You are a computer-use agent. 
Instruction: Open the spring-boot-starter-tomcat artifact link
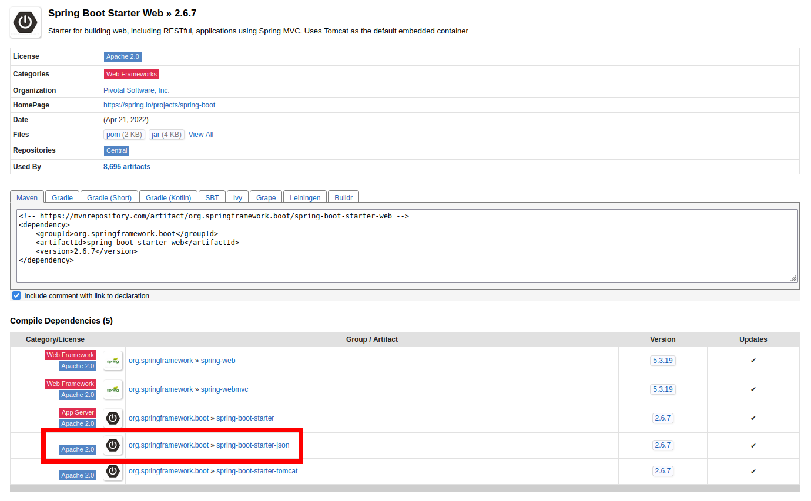click(x=257, y=471)
